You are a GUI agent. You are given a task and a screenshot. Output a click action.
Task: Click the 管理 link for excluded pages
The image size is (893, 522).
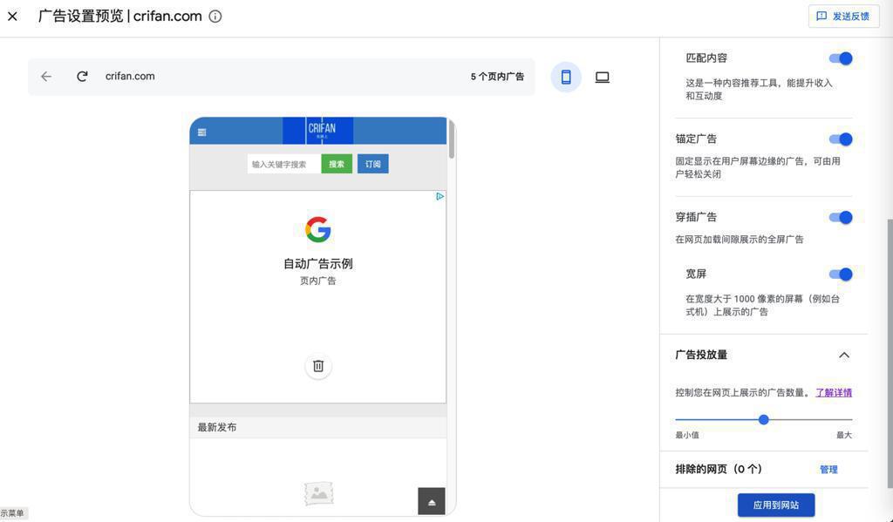(x=828, y=470)
